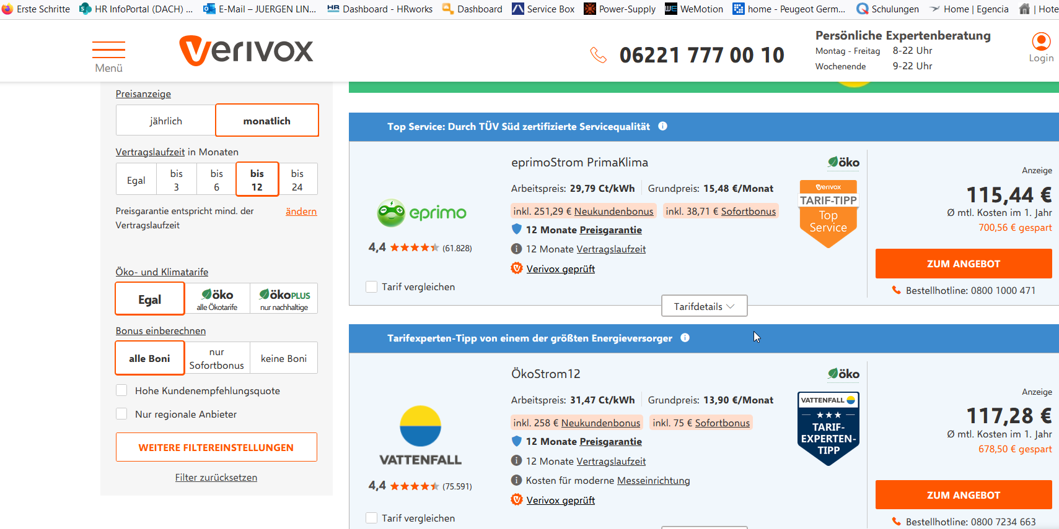
Task: Enable Hohe Kundenempfehlungsquote checkbox
Action: (x=122, y=390)
